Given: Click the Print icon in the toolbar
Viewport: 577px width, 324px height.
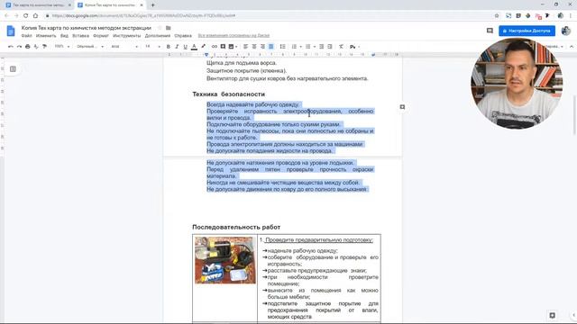Looking at the screenshot, I should tap(28, 47).
